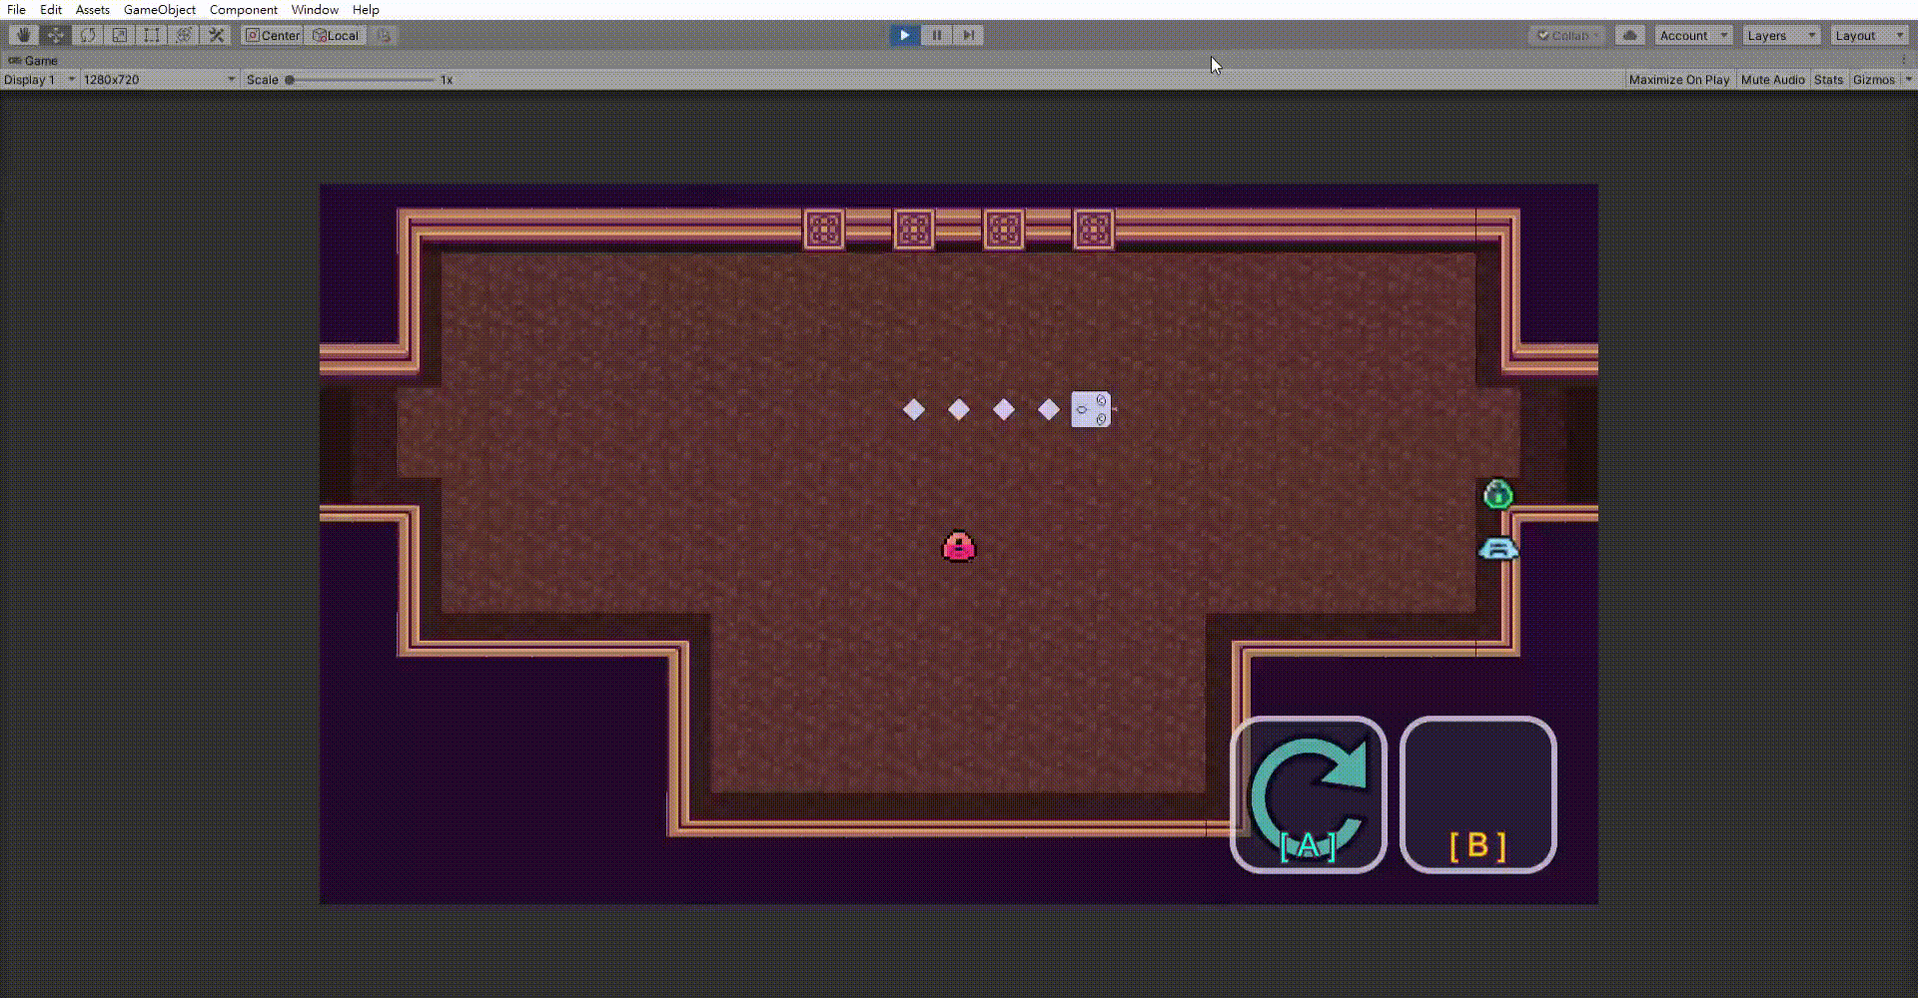Pause the game playback

pos(936,35)
